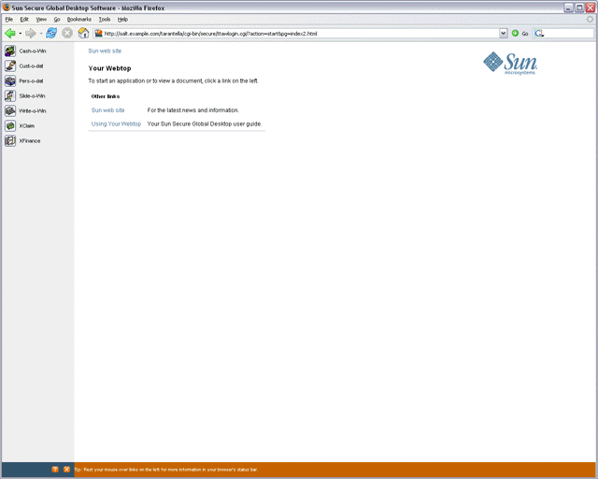Click the Slide-o-Win link text

pyautogui.click(x=32, y=95)
